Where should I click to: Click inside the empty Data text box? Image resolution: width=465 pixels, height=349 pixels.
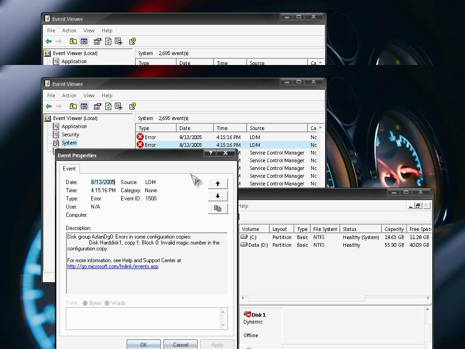tap(143, 319)
